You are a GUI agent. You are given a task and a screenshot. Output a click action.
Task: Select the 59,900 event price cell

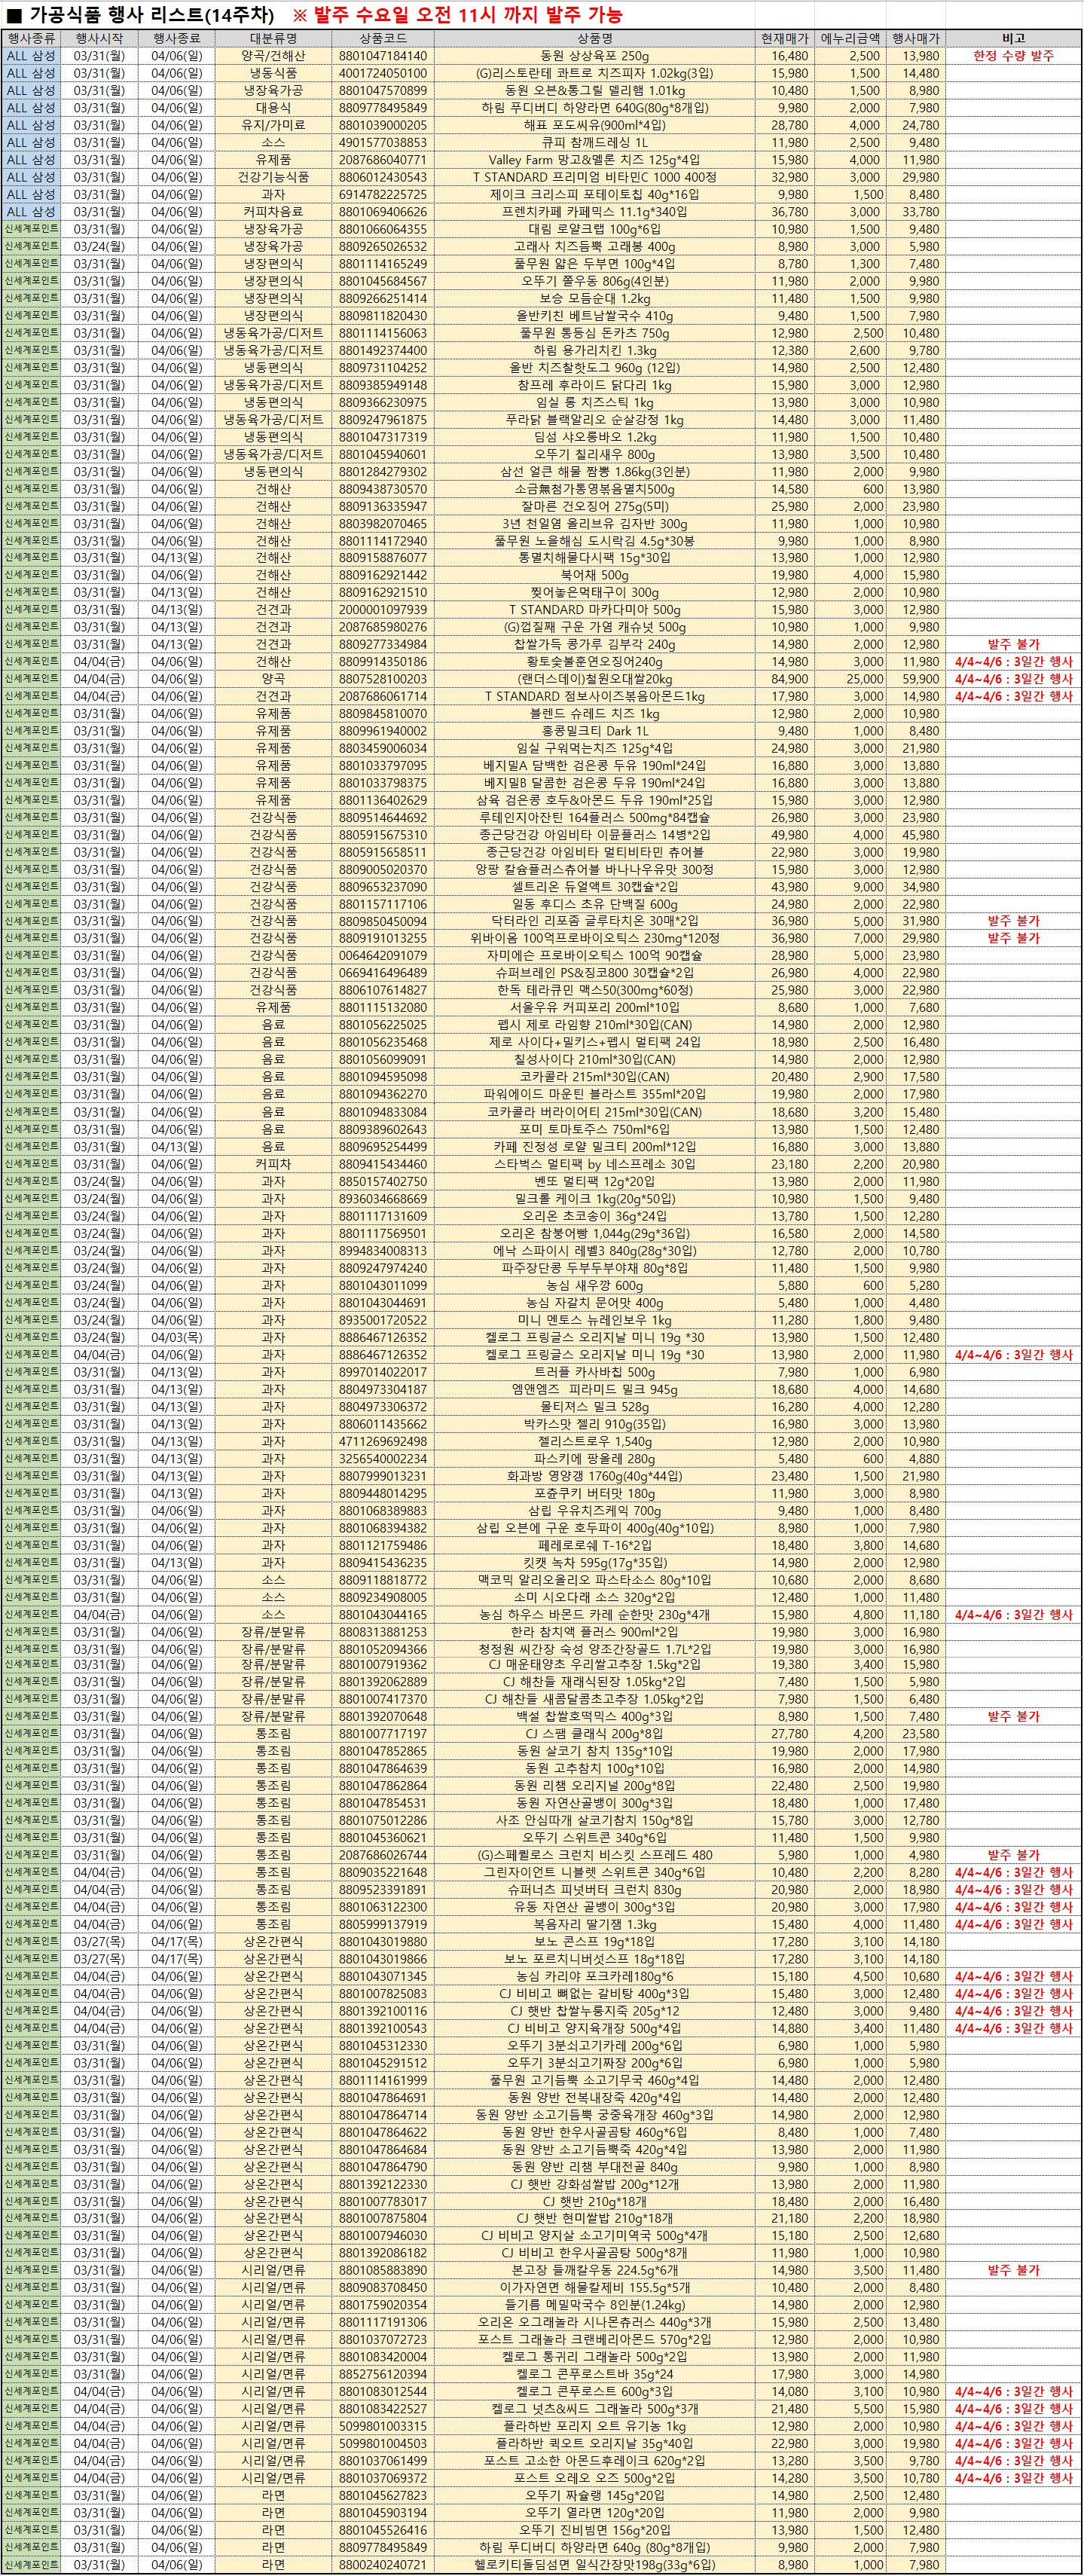pyautogui.click(x=915, y=679)
